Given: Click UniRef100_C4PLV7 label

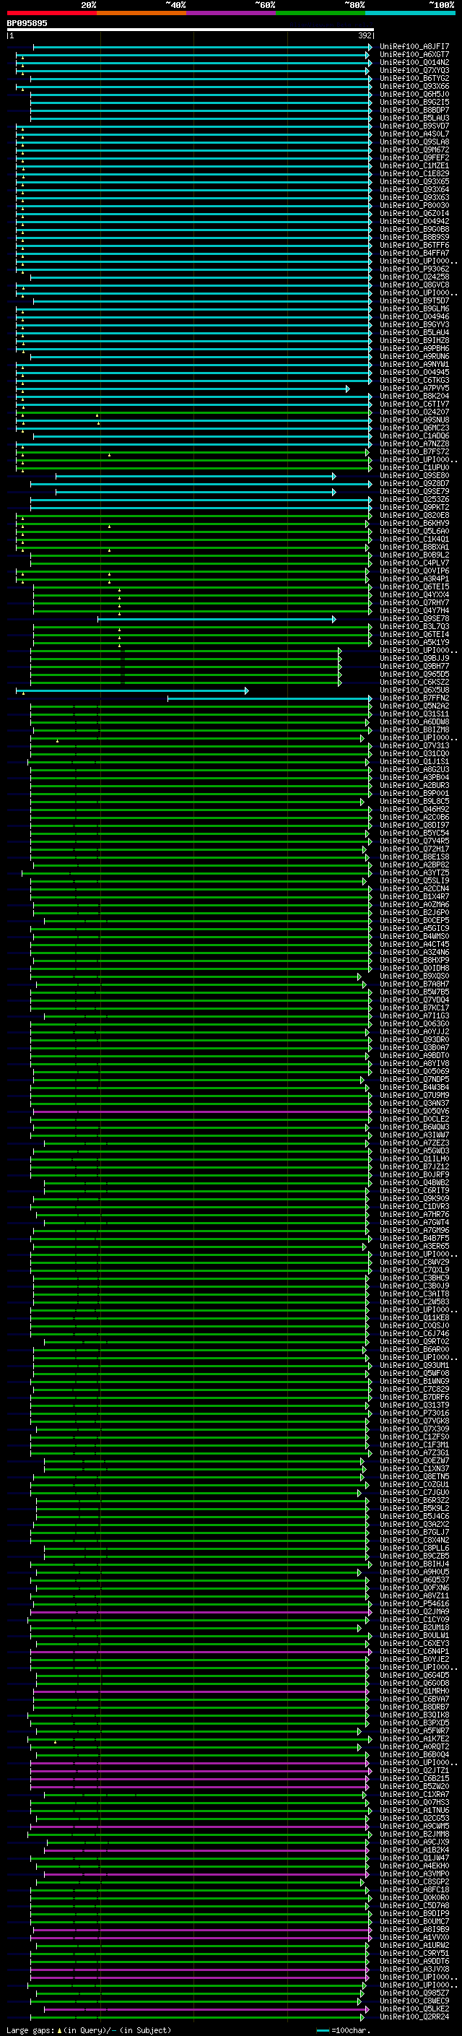Looking at the screenshot, I should (414, 563).
